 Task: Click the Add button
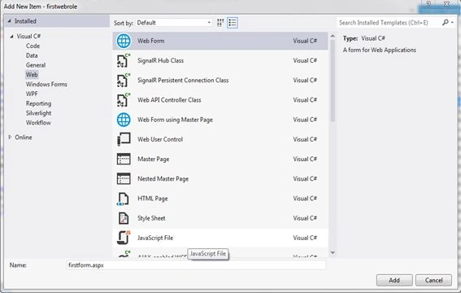coord(394,280)
